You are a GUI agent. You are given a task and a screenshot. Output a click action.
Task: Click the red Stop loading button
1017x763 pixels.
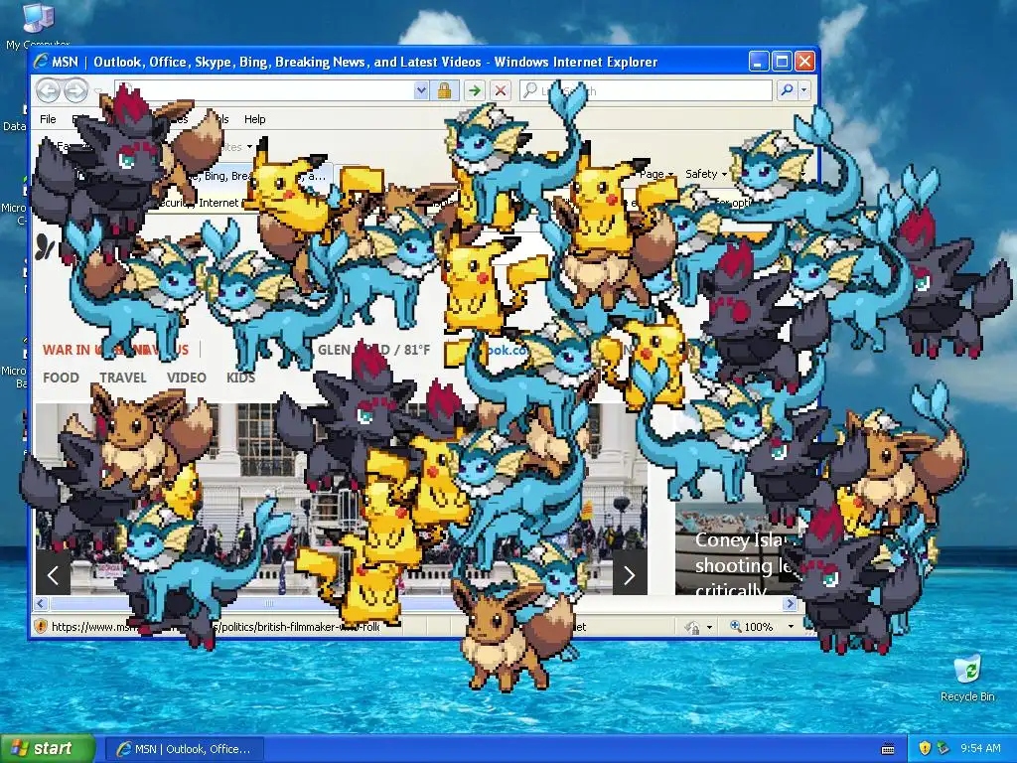click(501, 90)
